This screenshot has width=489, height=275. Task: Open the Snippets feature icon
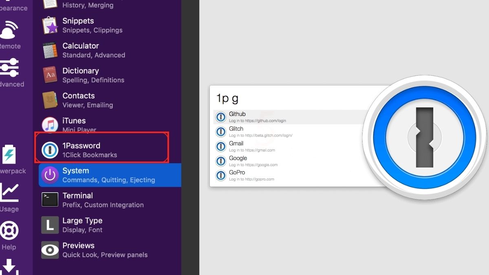pyautogui.click(x=50, y=25)
